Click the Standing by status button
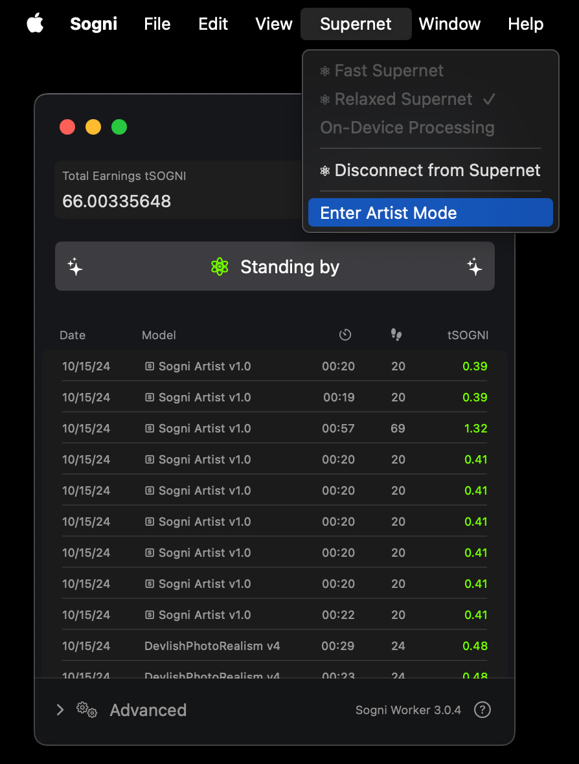Image resolution: width=579 pixels, height=764 pixels. pyautogui.click(x=275, y=267)
